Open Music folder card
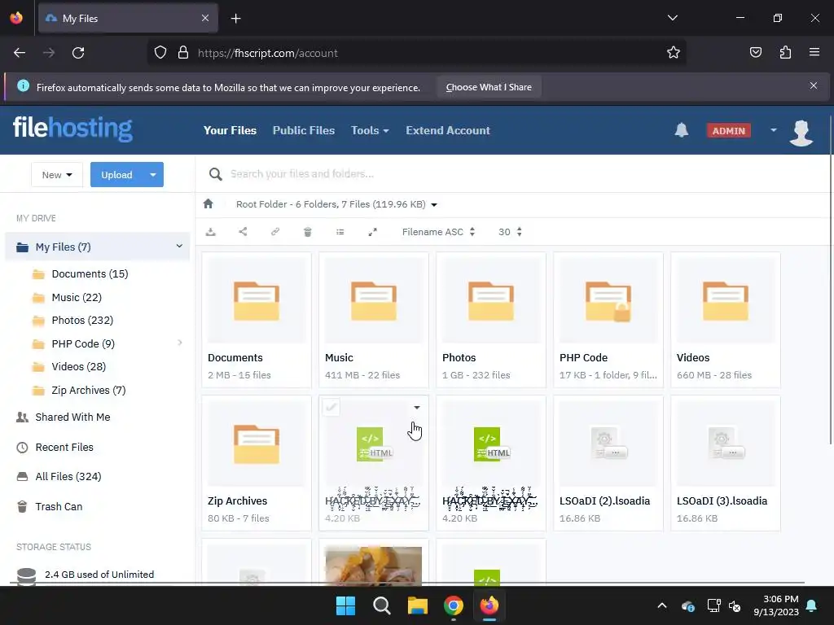 (373, 319)
